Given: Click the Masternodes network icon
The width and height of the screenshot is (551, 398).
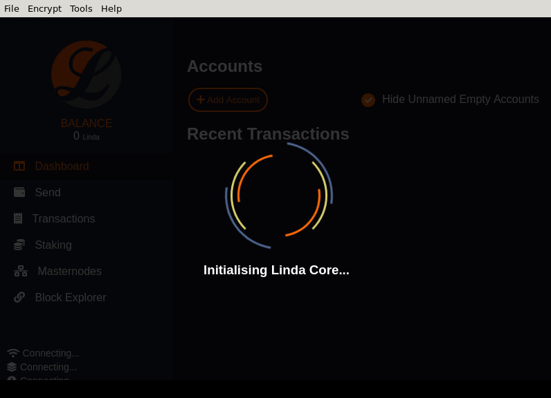Looking at the screenshot, I should 21,271.
